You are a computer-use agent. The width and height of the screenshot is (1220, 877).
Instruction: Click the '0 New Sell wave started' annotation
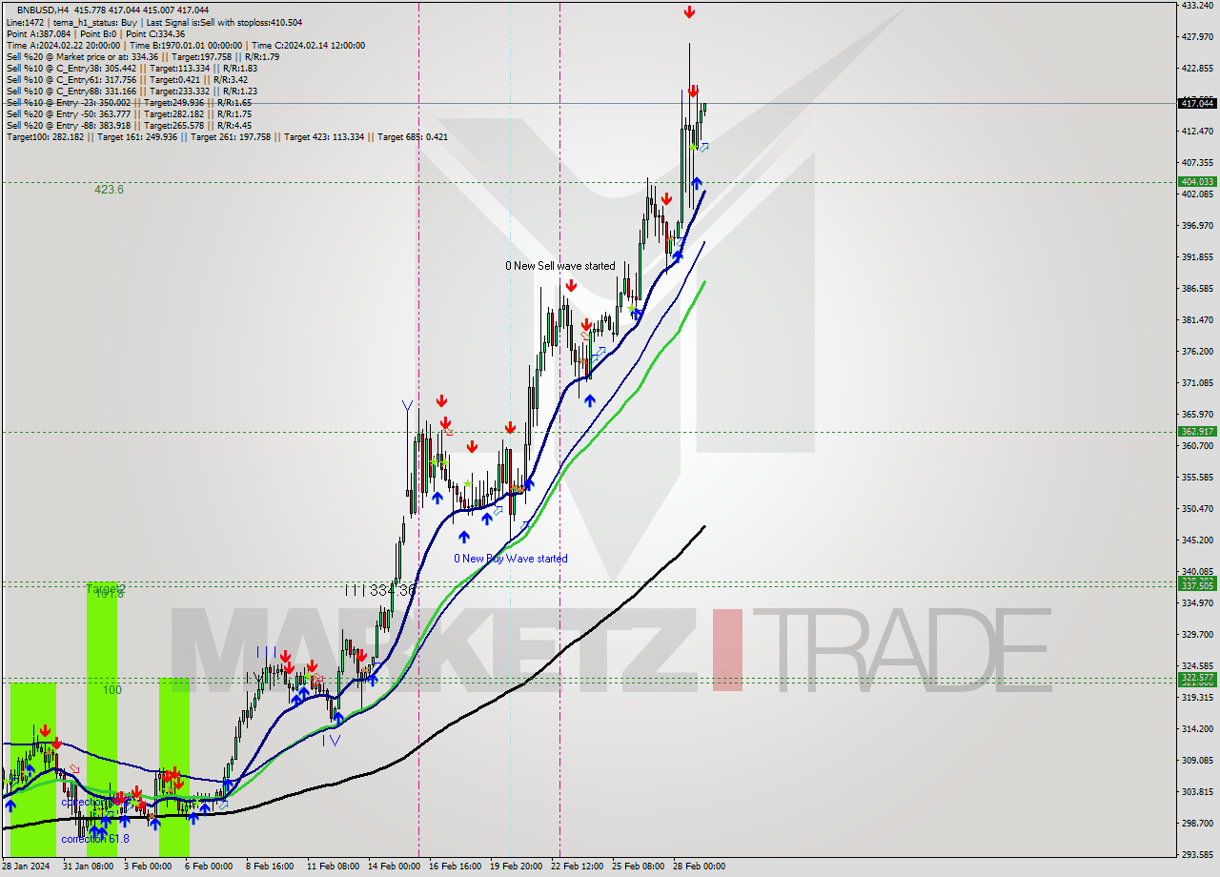tap(560, 266)
